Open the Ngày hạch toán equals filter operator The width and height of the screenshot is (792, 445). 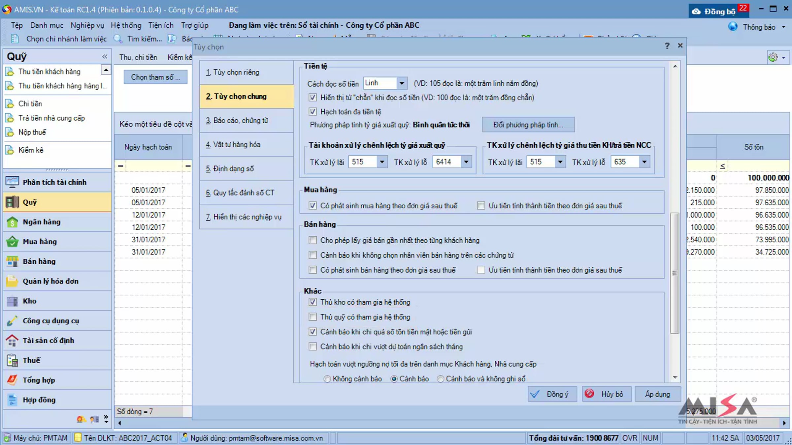coord(121,166)
